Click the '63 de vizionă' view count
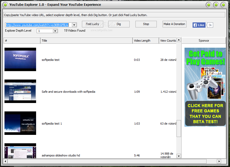The width and height of the screenshot is (230, 167). coord(168,124)
